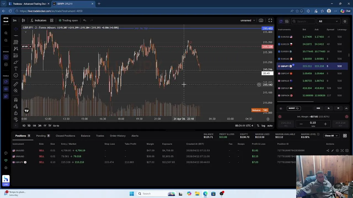Decrease lot size with minus button

pyautogui.click(x=301, y=124)
